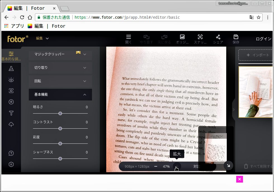Click the address bar URL field
This screenshot has height=192, width=274.
(x=148, y=17)
